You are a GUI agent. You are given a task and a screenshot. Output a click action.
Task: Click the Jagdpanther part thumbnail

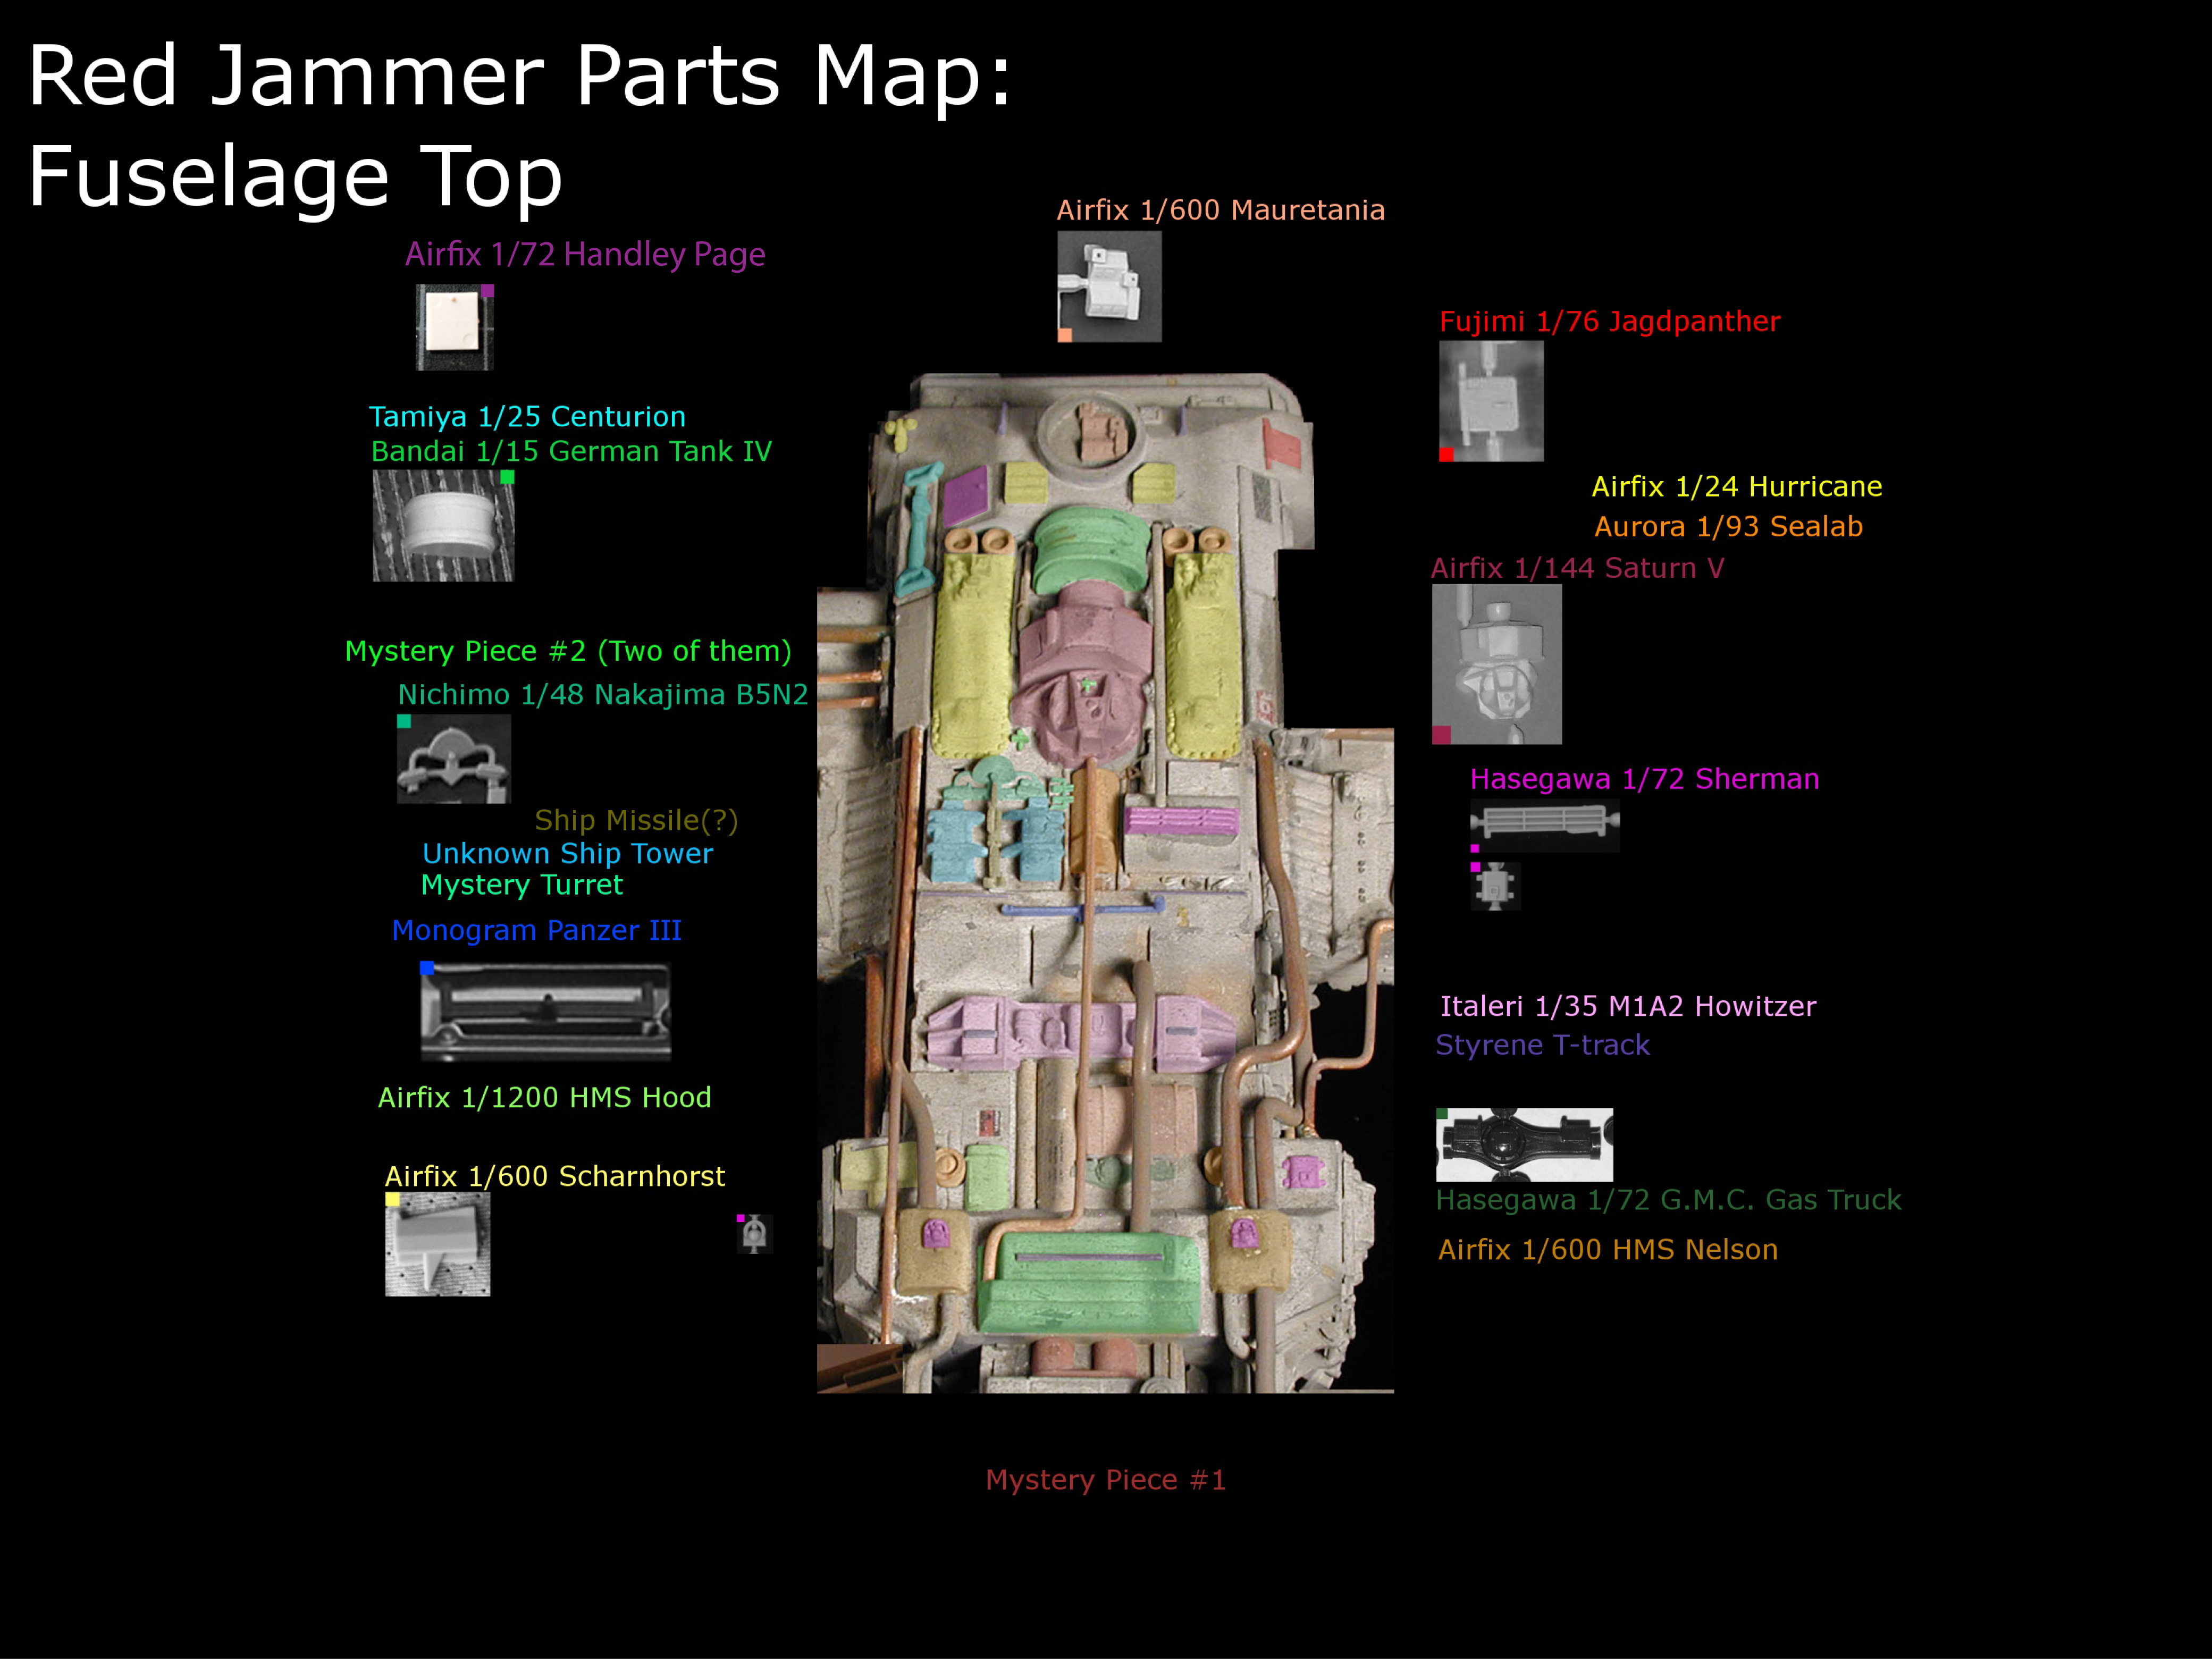tap(1491, 401)
